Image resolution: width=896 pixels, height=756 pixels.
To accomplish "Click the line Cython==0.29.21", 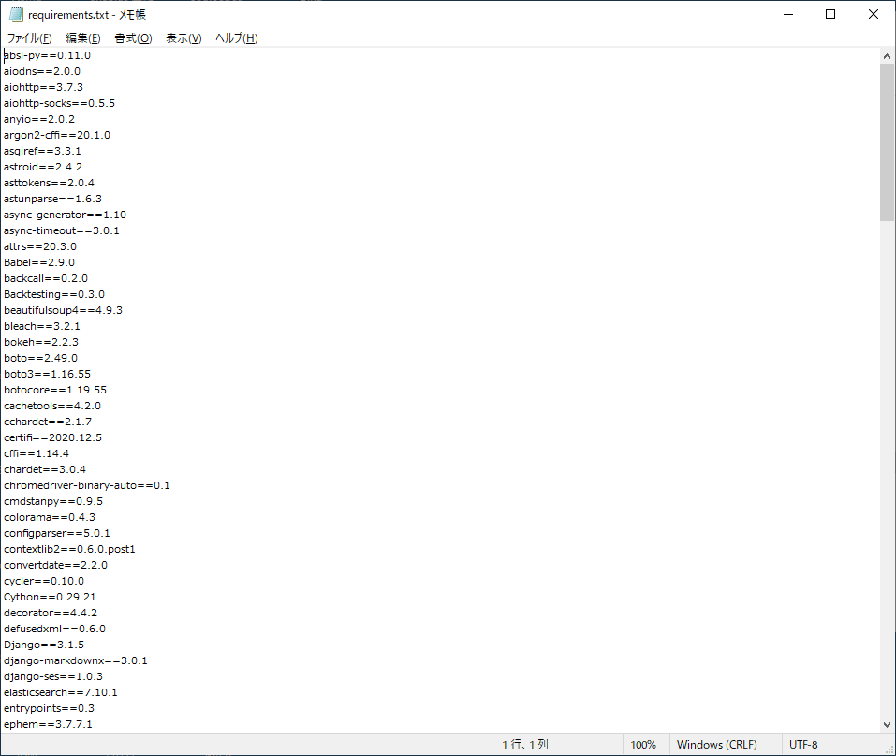I will tap(51, 597).
